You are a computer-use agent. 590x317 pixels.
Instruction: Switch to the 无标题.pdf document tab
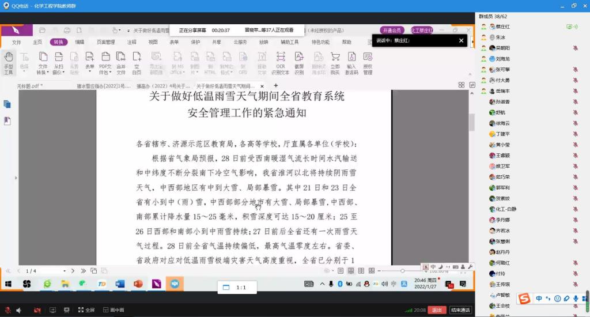point(30,85)
